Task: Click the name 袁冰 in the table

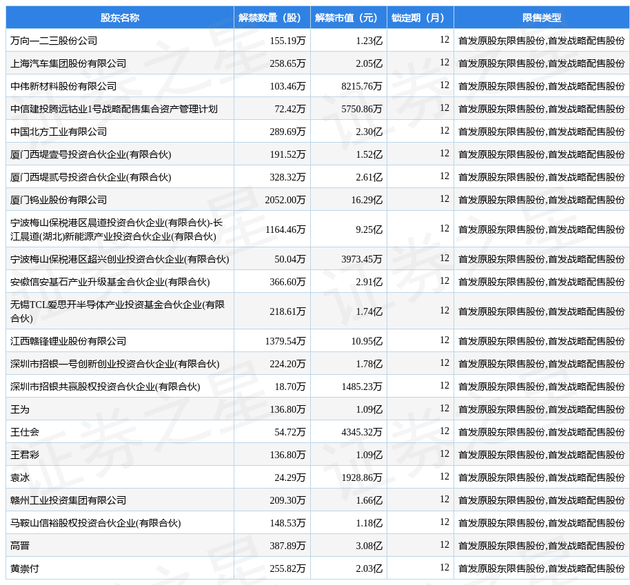Action: click(x=20, y=478)
